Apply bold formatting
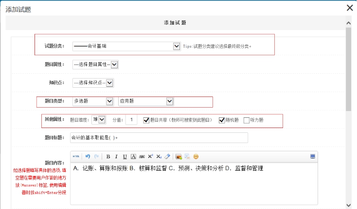The height and width of the screenshot is (209, 357). tap(108, 157)
